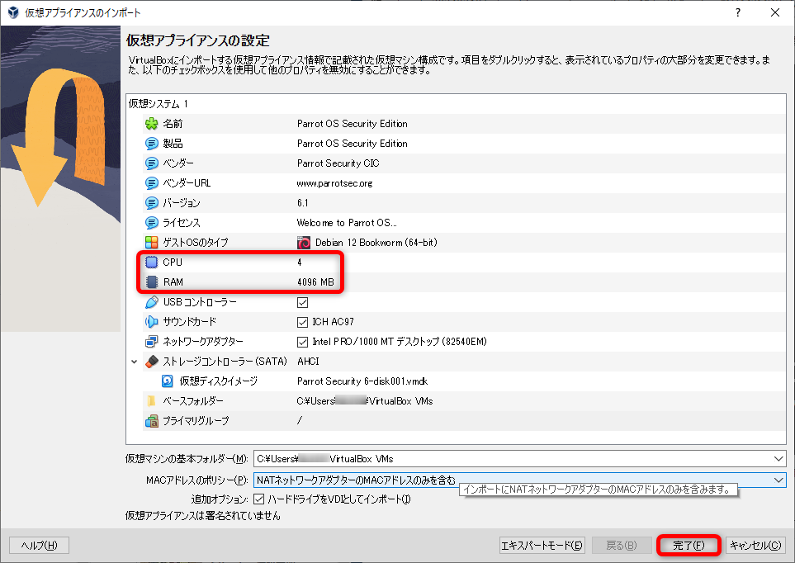
Task: Select the AHCI storage controller value
Action: click(x=308, y=361)
